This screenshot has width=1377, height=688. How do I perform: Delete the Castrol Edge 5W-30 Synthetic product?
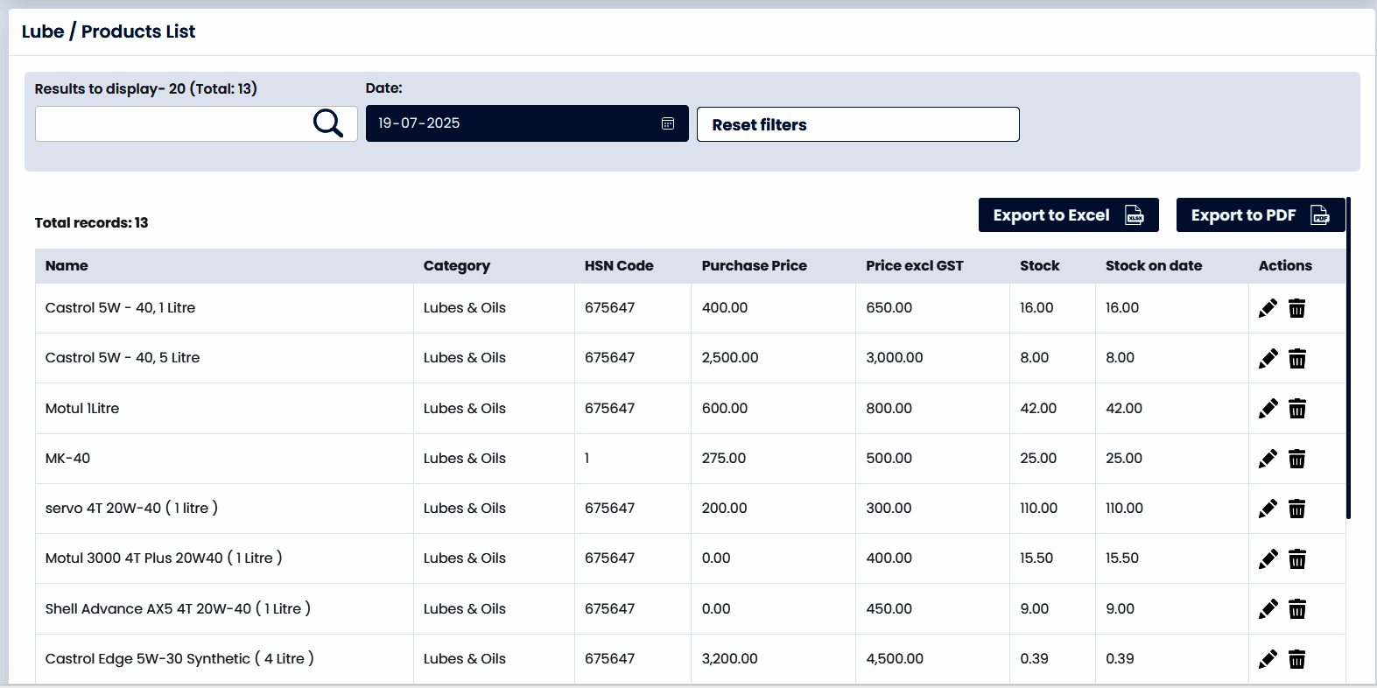tap(1297, 659)
